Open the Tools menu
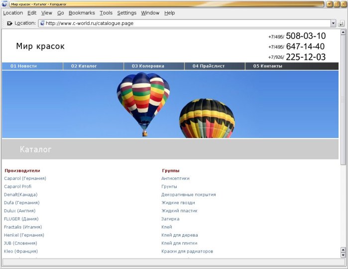 click(106, 13)
